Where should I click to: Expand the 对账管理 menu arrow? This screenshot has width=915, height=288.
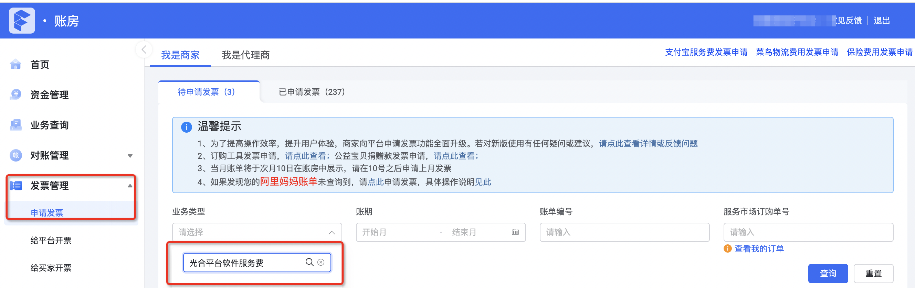point(130,156)
